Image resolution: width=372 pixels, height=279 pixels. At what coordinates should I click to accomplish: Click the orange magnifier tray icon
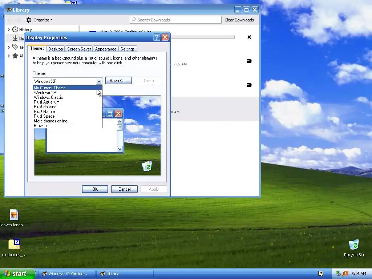(x=345, y=274)
